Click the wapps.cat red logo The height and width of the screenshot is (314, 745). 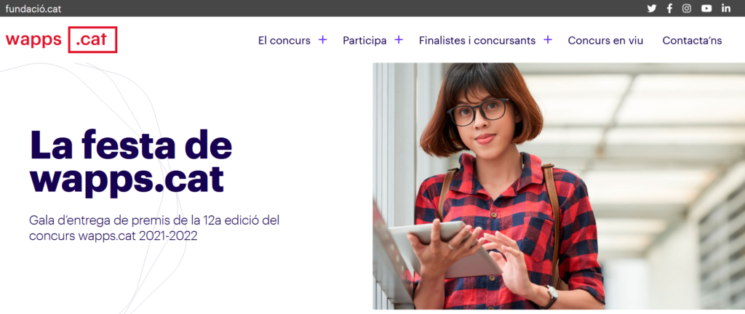[x=61, y=40]
